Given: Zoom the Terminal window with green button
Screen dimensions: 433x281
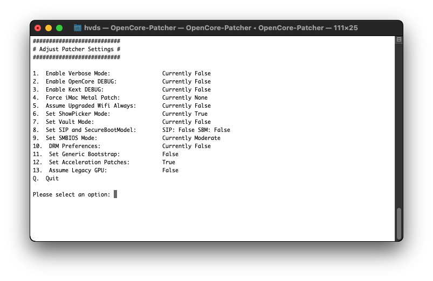Looking at the screenshot, I should [59, 28].
